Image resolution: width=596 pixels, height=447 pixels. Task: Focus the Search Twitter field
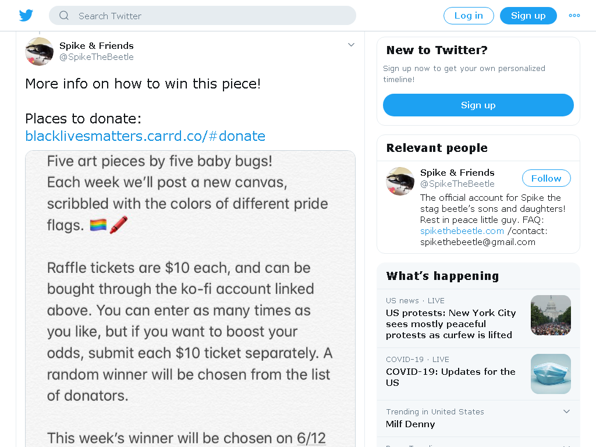[x=202, y=16]
